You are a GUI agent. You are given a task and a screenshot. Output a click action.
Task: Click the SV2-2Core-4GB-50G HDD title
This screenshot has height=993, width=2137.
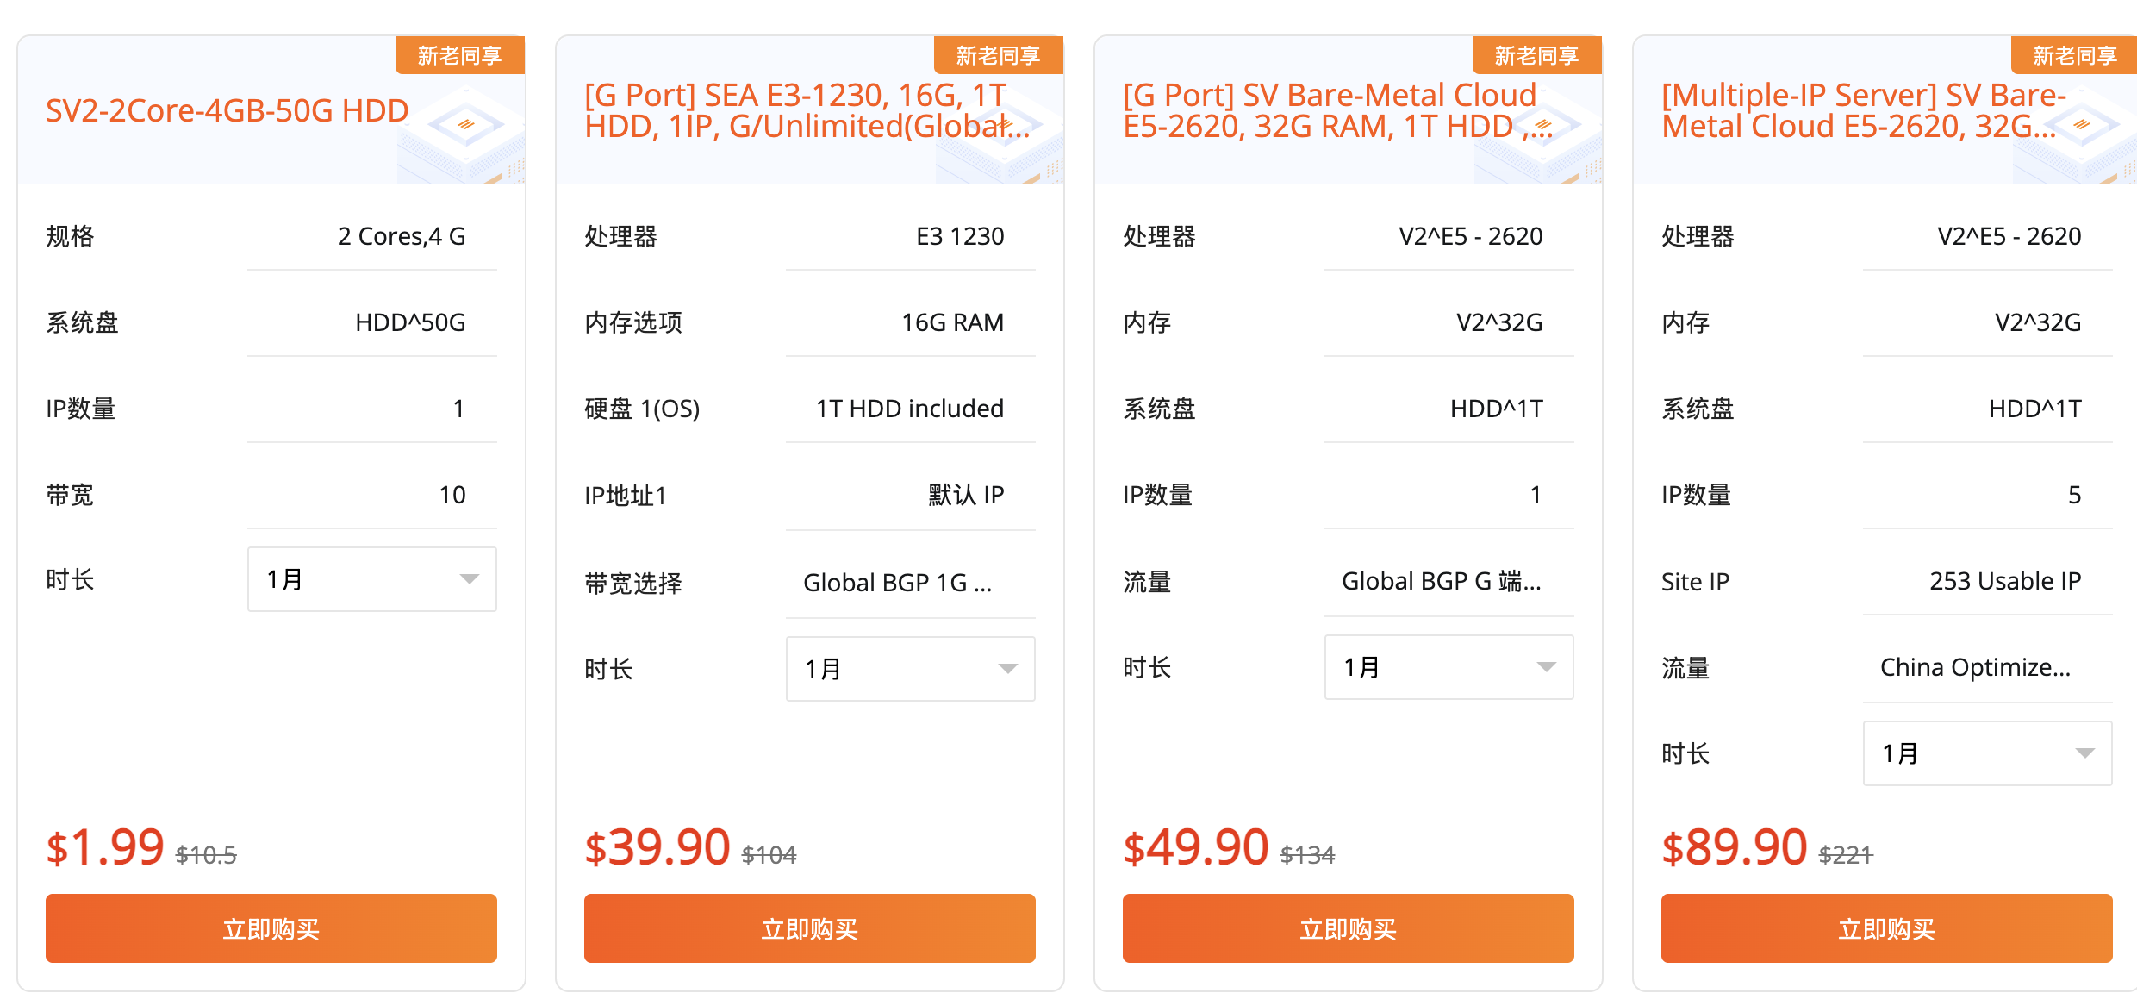point(227,110)
